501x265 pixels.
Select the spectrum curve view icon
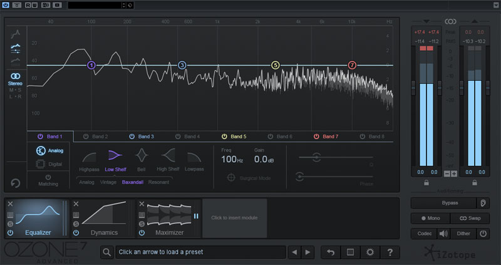pos(15,34)
